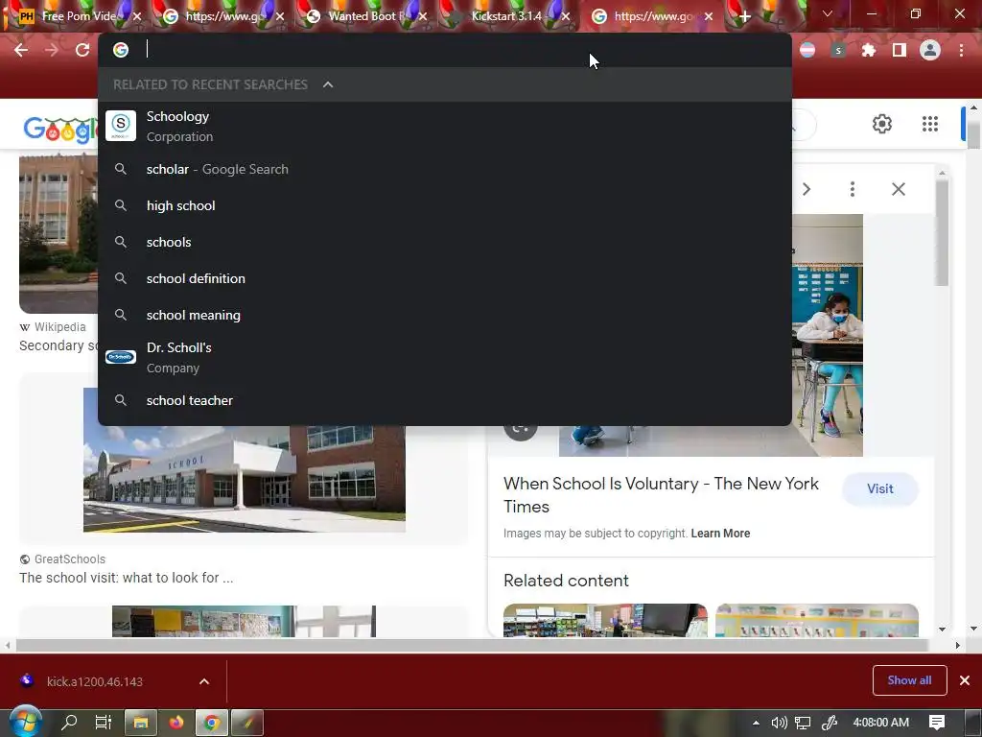This screenshot has width=982, height=737.
Task: Select Schoology Corporation suggestion
Action: [445, 126]
